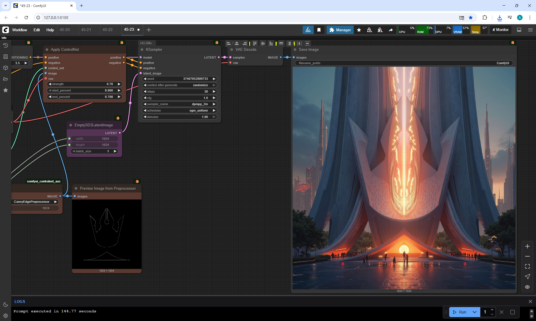Toggle the bottom panel button
This screenshot has height=321, width=536.
(x=519, y=30)
